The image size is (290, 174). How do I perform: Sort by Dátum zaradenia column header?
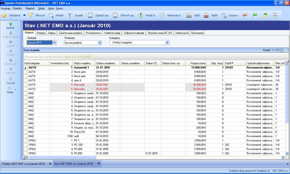click(108, 63)
